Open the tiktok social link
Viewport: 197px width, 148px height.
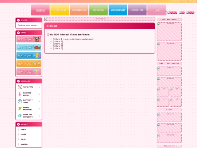pyautogui.click(x=23, y=139)
